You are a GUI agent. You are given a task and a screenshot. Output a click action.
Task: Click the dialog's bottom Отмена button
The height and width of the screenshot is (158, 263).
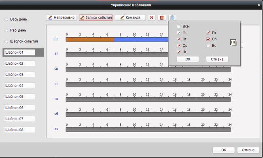pos(248,150)
